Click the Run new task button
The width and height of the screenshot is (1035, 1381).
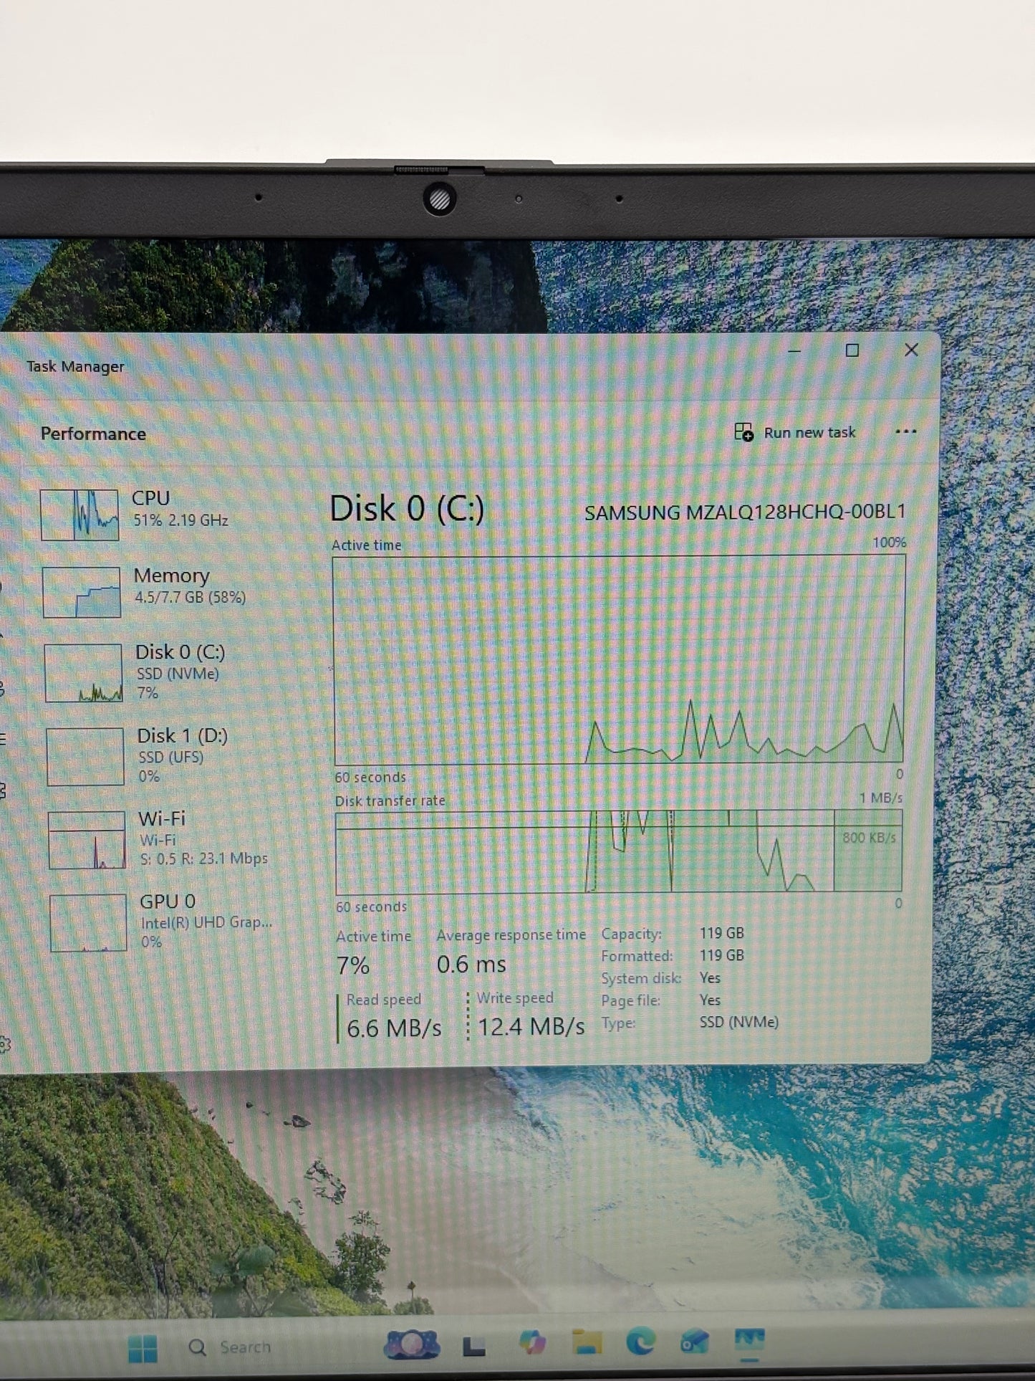coord(795,432)
